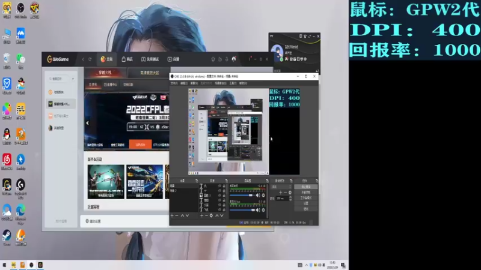Click previous arrow on CFPL banner
481x270 pixels.
click(87, 123)
